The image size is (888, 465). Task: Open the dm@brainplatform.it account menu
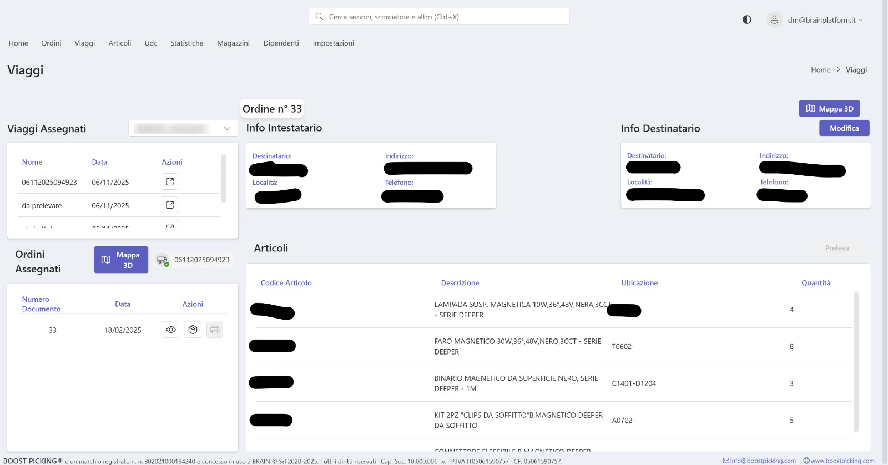(825, 20)
